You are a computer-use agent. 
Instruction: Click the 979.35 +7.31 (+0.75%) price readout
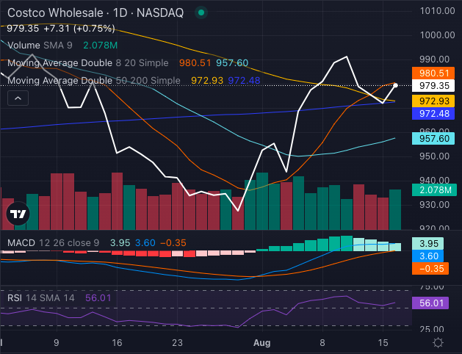[61, 29]
